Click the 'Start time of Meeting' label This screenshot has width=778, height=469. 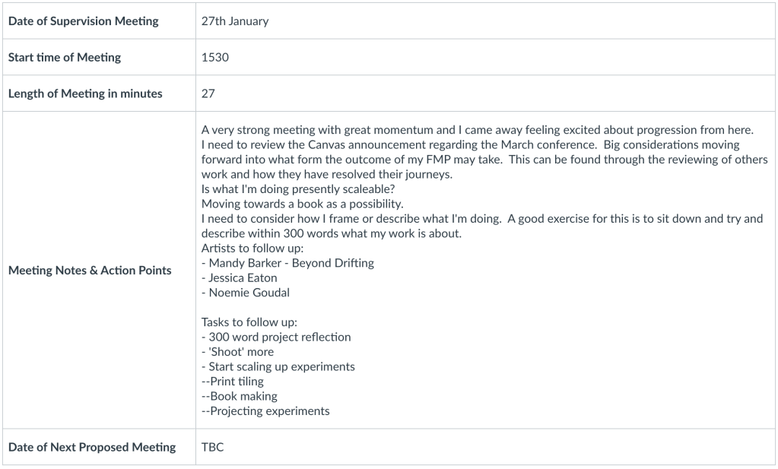(65, 58)
